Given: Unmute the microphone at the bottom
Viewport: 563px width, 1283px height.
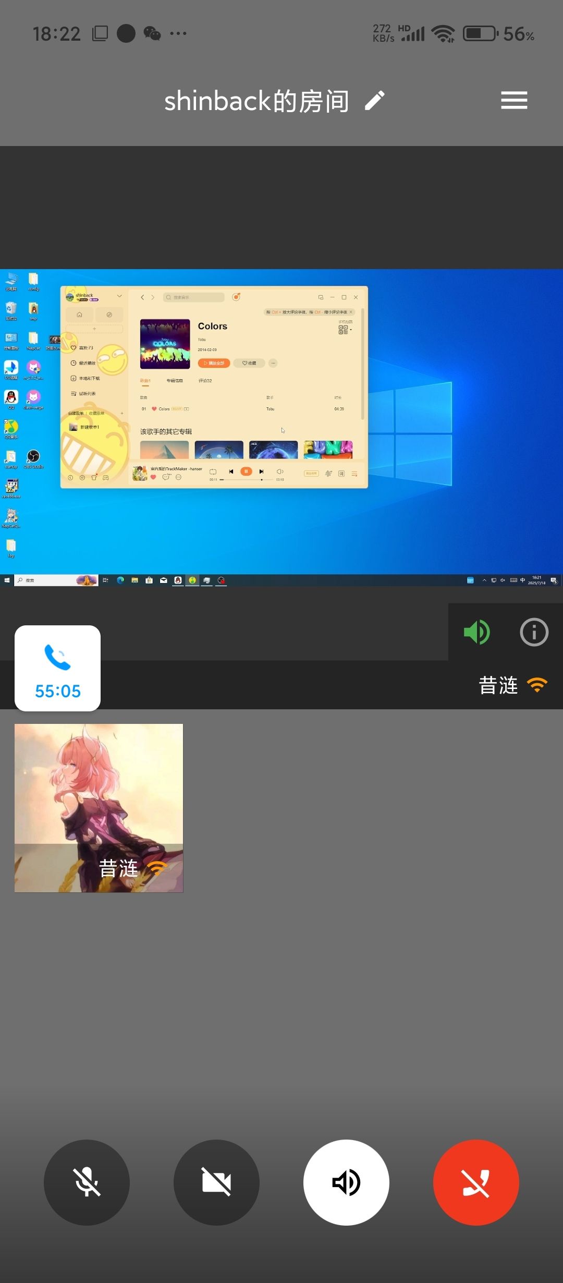Looking at the screenshot, I should coord(87,1182).
